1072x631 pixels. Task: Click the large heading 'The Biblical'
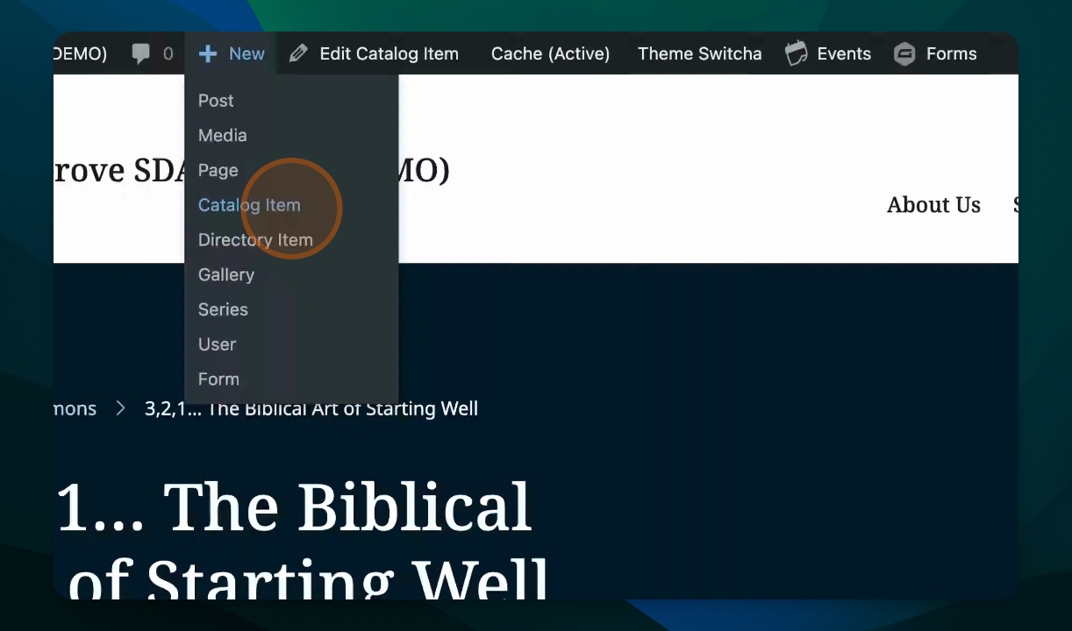pyautogui.click(x=347, y=507)
